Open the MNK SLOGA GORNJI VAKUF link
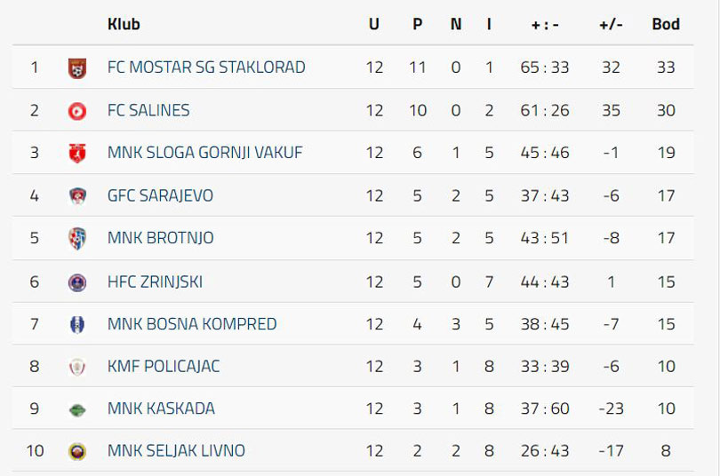The height and width of the screenshot is (476, 720). click(204, 153)
